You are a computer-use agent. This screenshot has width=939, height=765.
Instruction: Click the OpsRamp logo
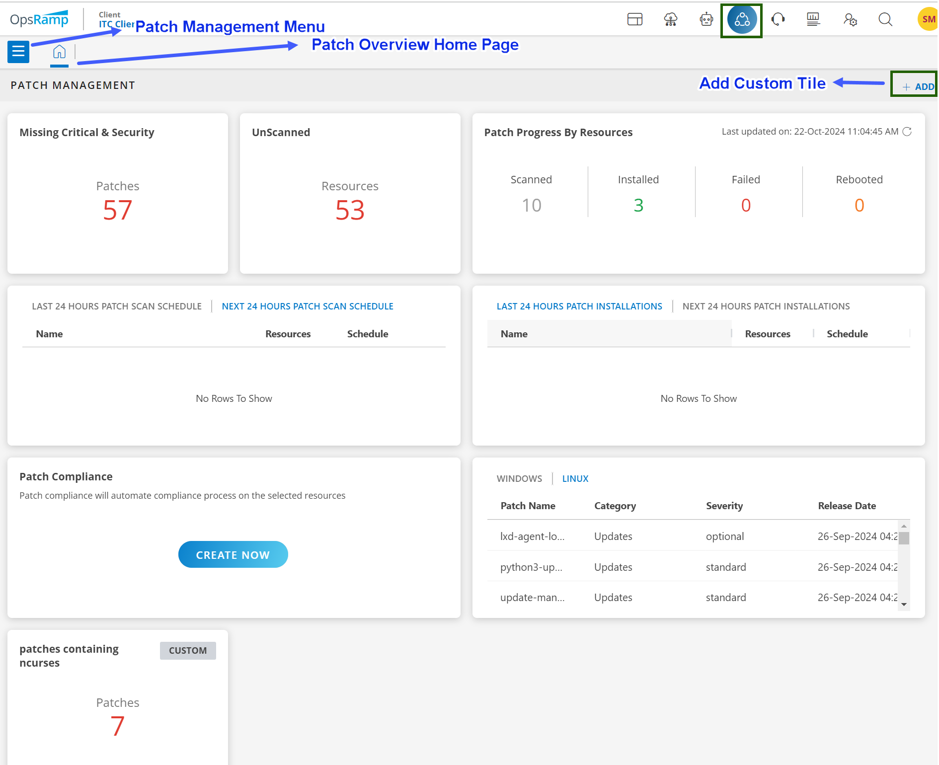39,19
